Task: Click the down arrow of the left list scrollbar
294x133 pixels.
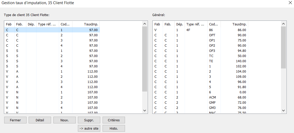Action: [145, 110]
